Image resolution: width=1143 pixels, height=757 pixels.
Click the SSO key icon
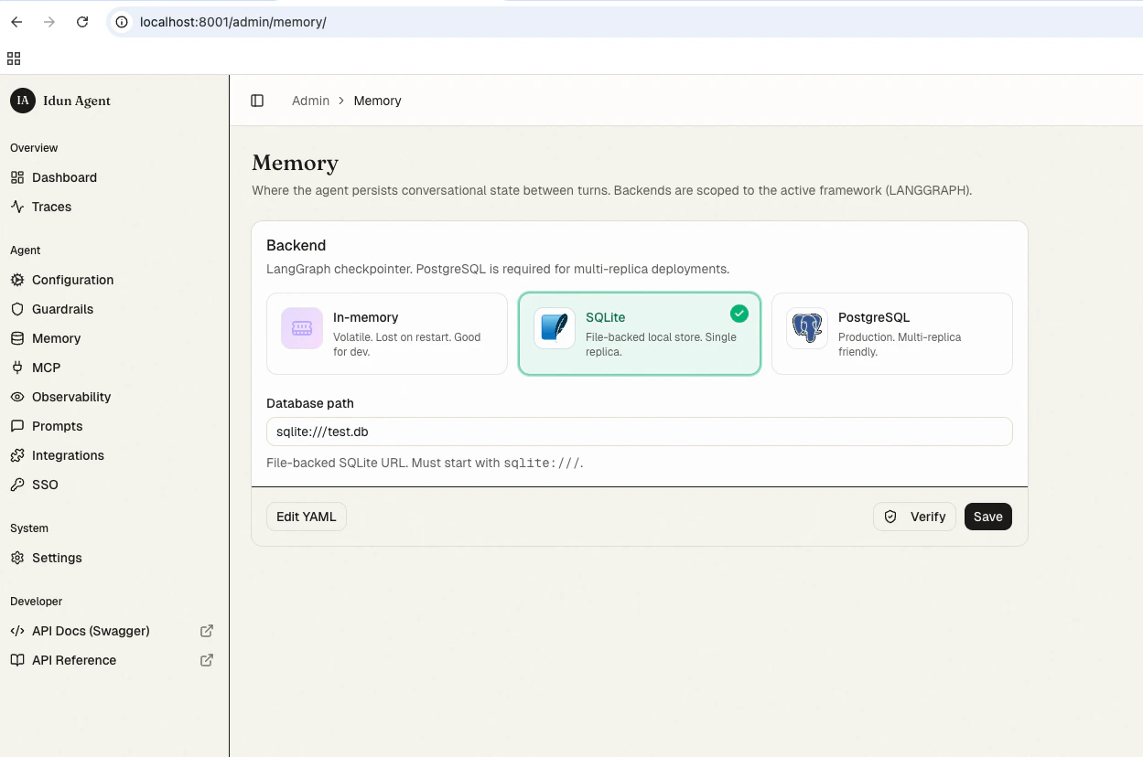point(17,485)
